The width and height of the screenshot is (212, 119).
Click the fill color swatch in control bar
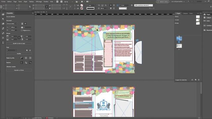82,5
